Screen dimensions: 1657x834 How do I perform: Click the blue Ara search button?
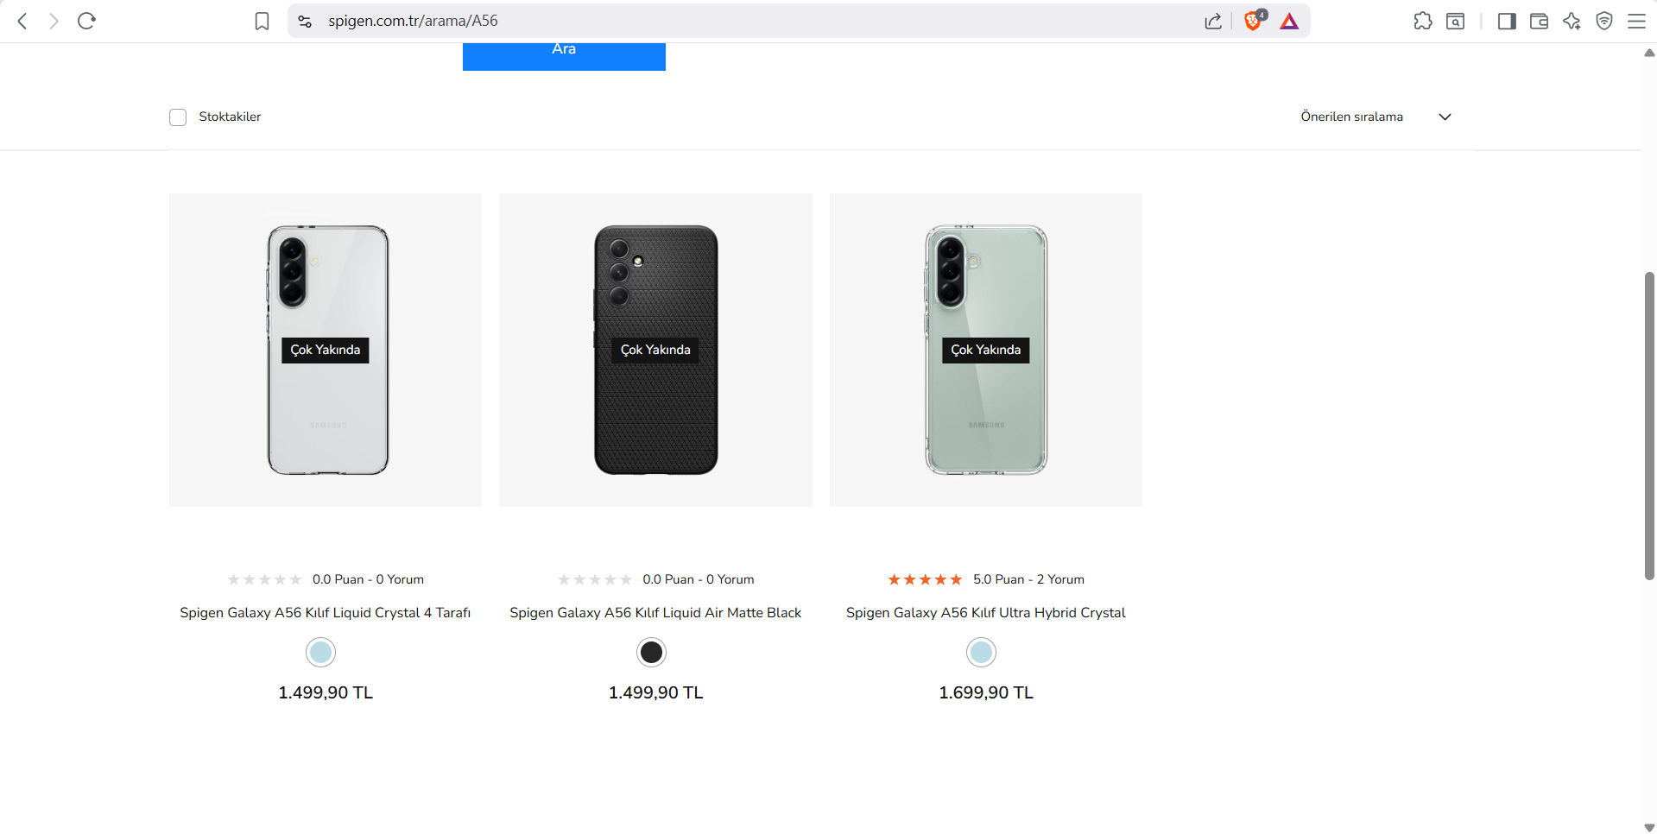click(x=564, y=56)
